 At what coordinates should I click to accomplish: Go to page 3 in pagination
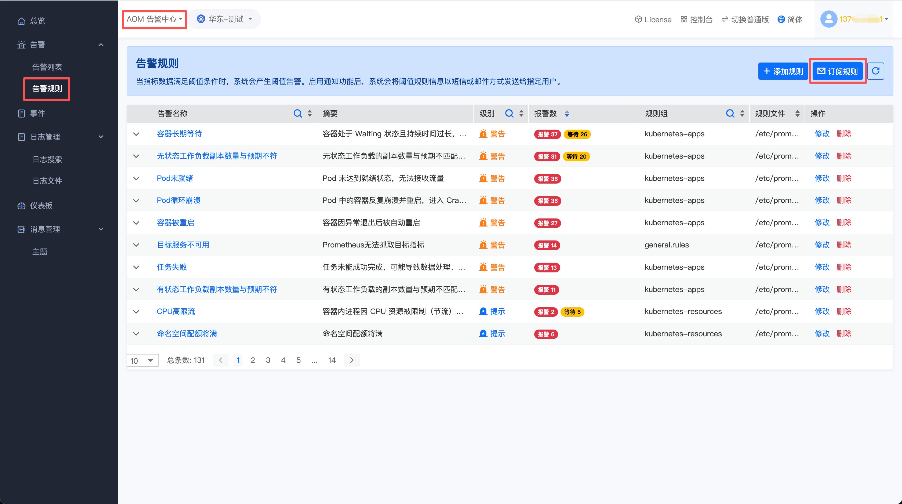coord(268,360)
